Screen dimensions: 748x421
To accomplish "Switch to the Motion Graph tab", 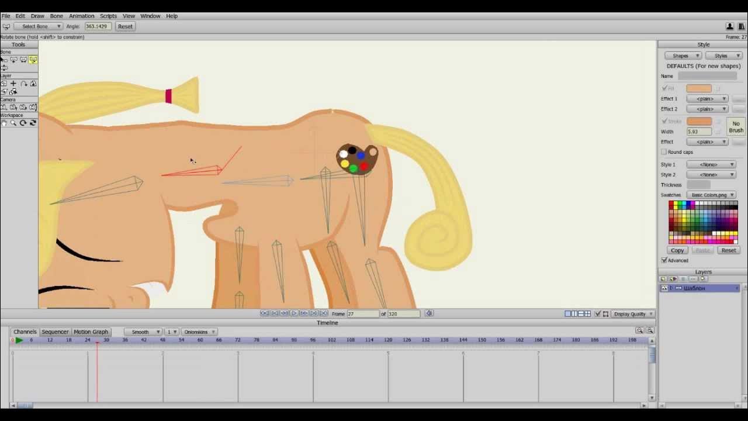I will 91,332.
